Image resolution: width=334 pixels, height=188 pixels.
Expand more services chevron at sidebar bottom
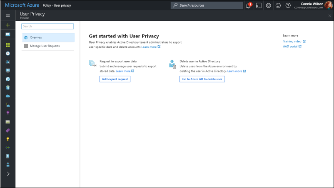[x=7, y=174]
